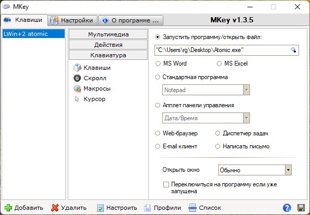
Task: Enable Переключиться на программу если уже запущена
Action: (166, 185)
